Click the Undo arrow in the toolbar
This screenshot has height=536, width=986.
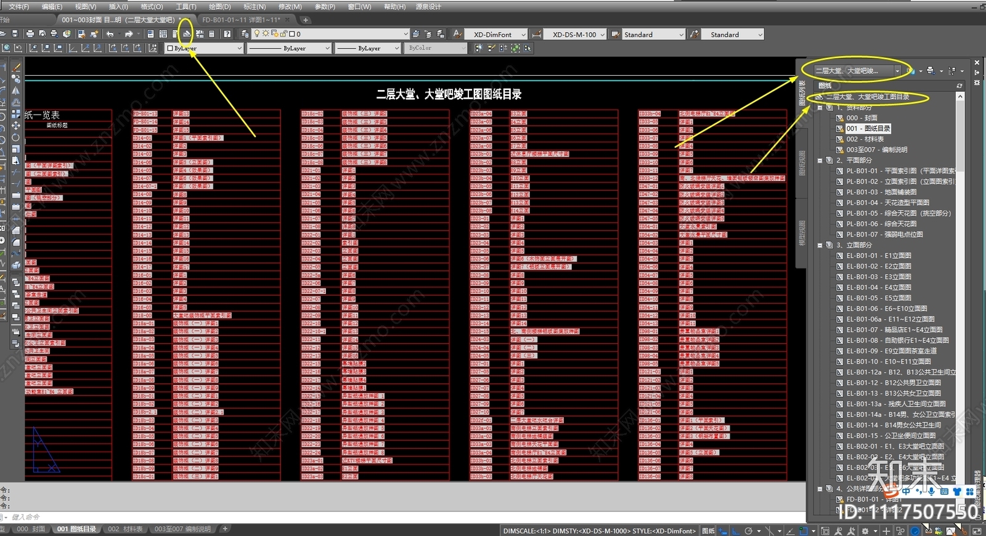(110, 34)
